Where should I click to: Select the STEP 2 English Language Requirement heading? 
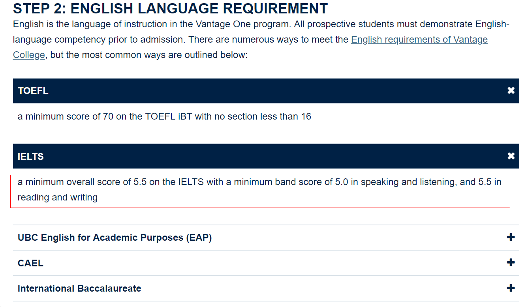[170, 8]
